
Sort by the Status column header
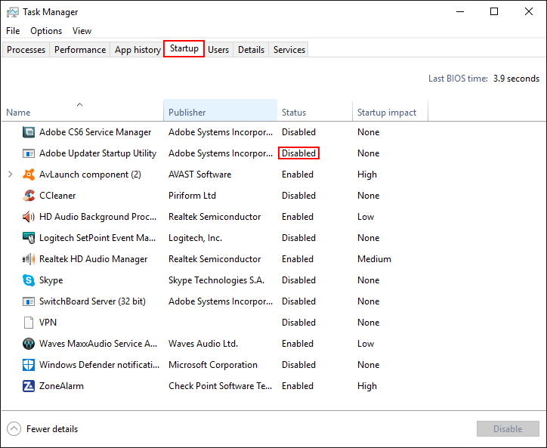[x=314, y=110]
